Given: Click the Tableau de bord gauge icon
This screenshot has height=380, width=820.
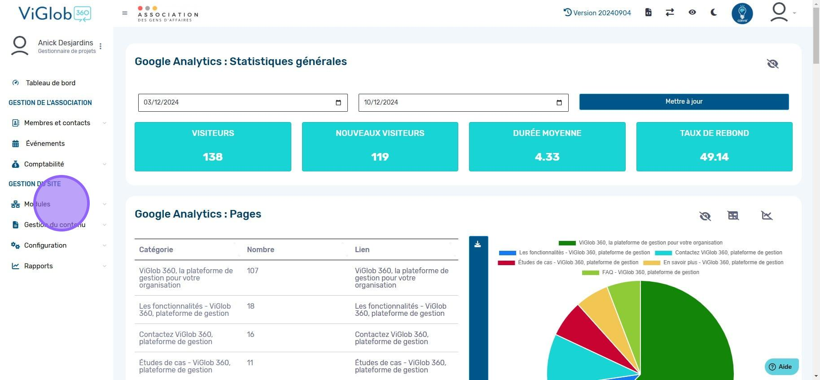Looking at the screenshot, I should click(16, 83).
